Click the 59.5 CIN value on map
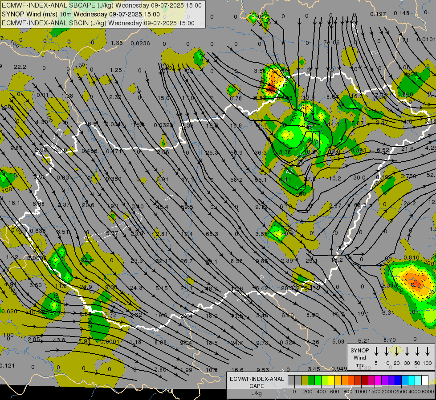The width and height of the screenshot is (436, 400). [187, 207]
